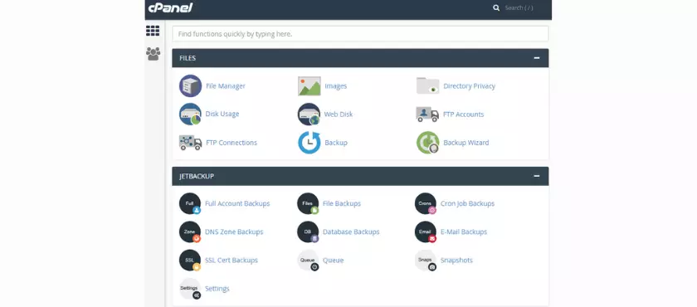
Task: Open the Database Backups link
Action: pyautogui.click(x=351, y=232)
